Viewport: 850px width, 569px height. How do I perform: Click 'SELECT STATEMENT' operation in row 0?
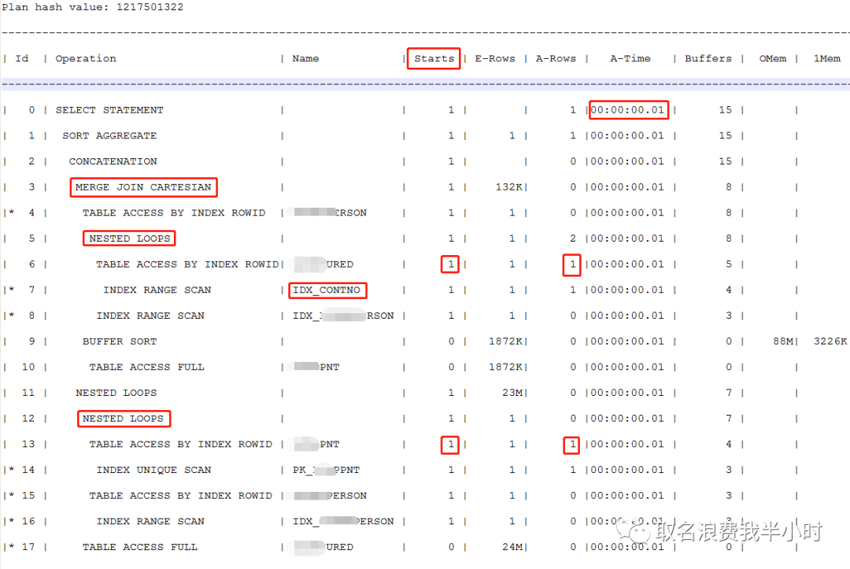[109, 110]
